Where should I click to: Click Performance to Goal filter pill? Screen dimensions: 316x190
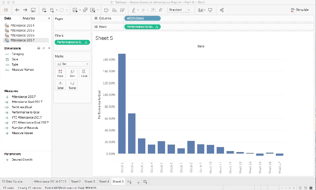pyautogui.click(x=72, y=42)
